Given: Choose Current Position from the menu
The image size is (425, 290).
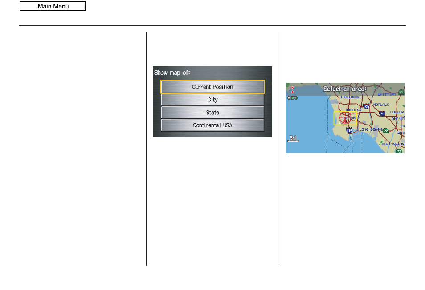Looking at the screenshot, I should point(212,87).
